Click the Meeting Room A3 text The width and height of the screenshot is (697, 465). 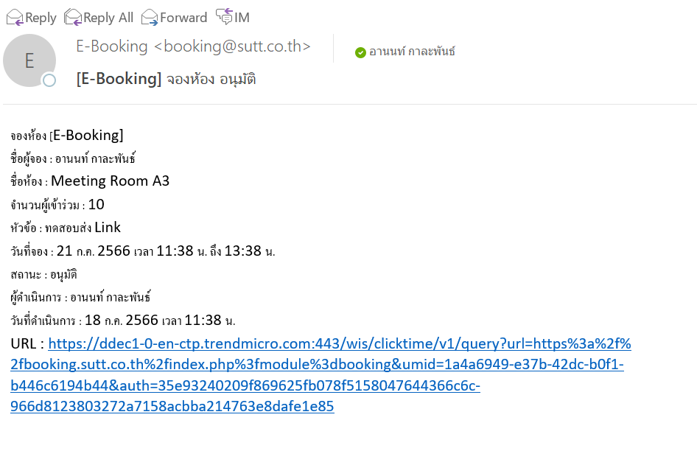110,181
